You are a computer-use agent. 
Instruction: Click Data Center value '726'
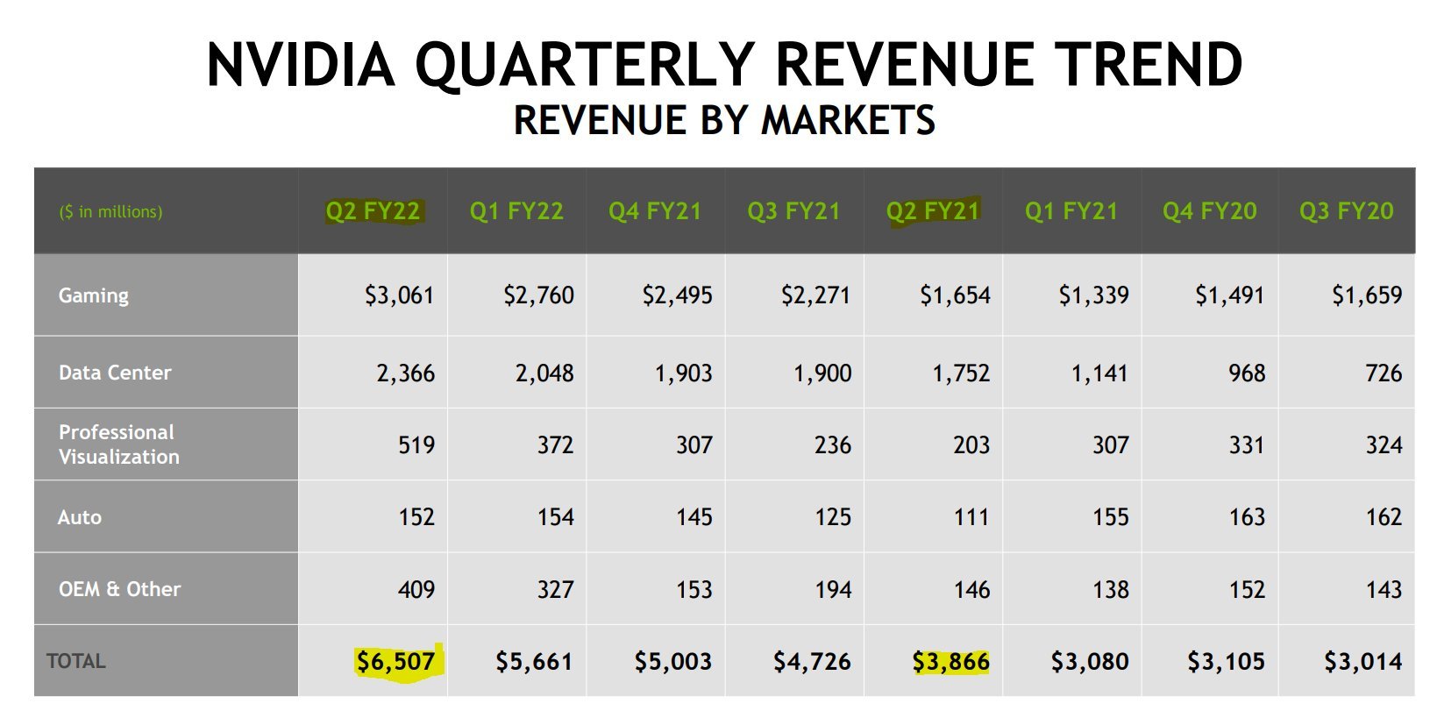(1384, 373)
